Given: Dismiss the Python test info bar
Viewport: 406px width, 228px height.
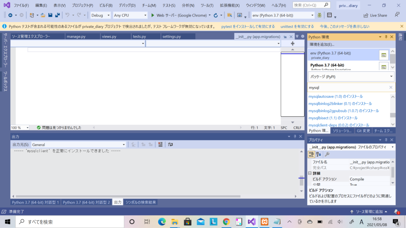Looking at the screenshot, I should (402, 27).
